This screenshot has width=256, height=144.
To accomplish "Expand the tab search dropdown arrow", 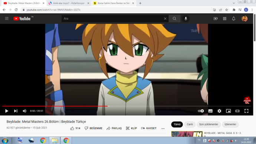I will 234,3.
